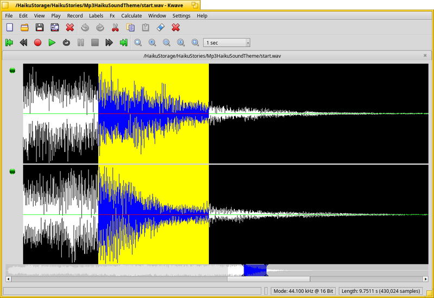Click the paste clipboard icon
Viewport: 434px width, 298px height.
pyautogui.click(x=145, y=28)
